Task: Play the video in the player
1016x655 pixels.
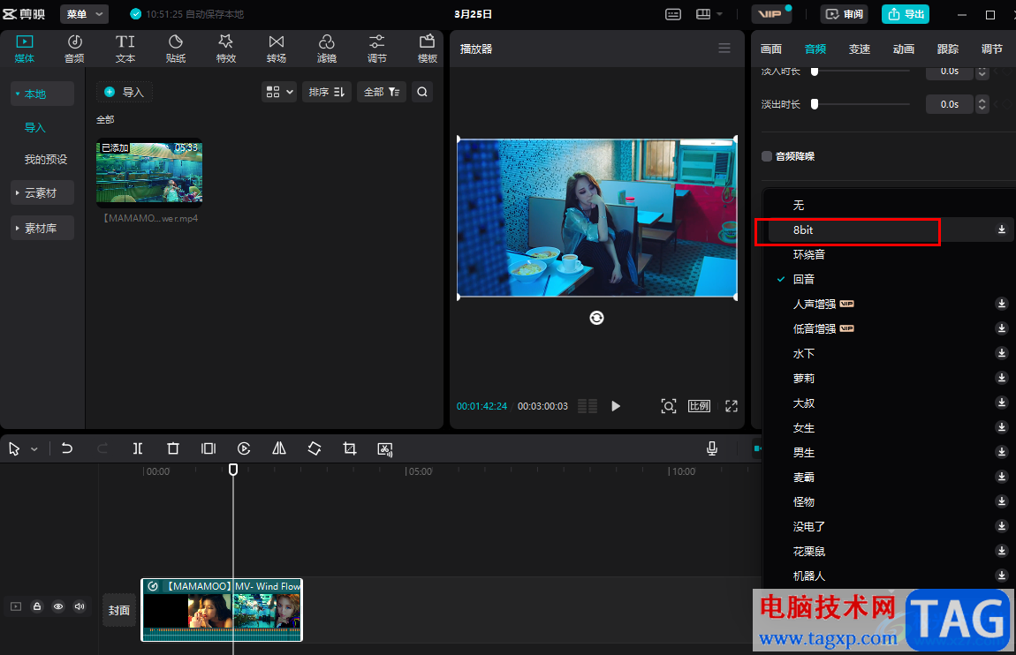Action: click(x=616, y=406)
